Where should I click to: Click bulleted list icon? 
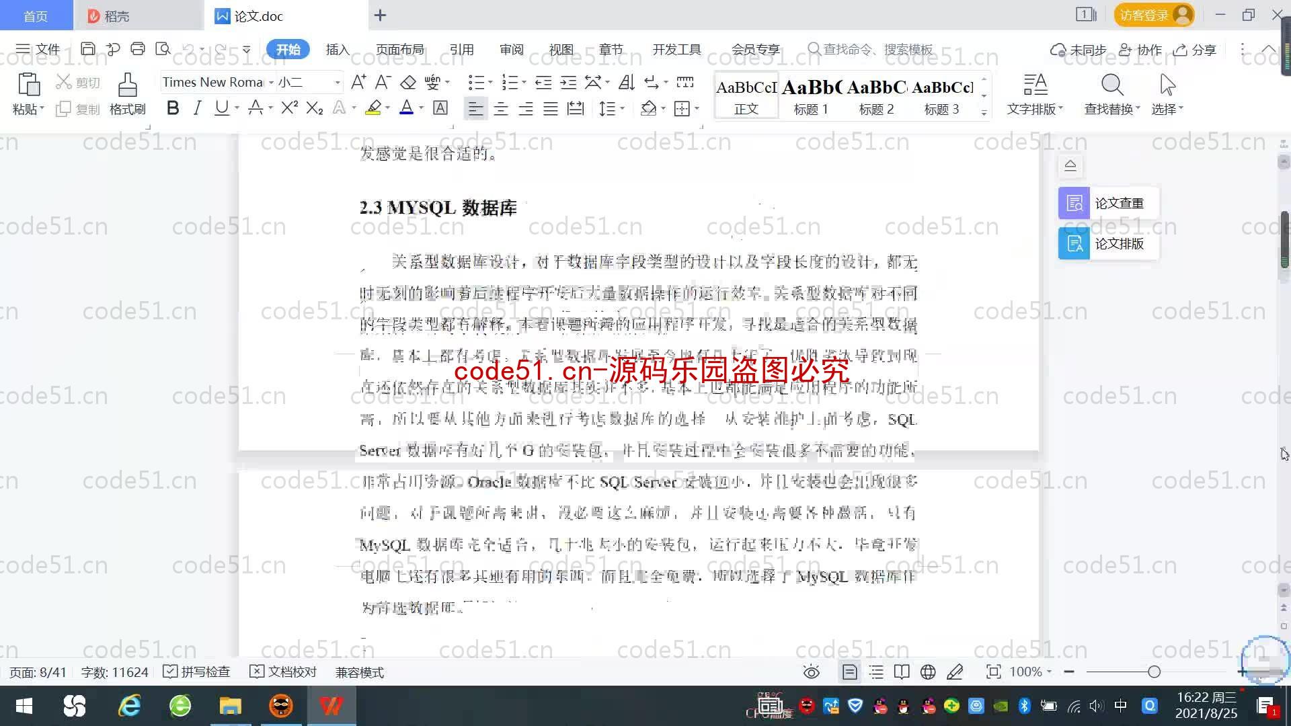pyautogui.click(x=476, y=82)
